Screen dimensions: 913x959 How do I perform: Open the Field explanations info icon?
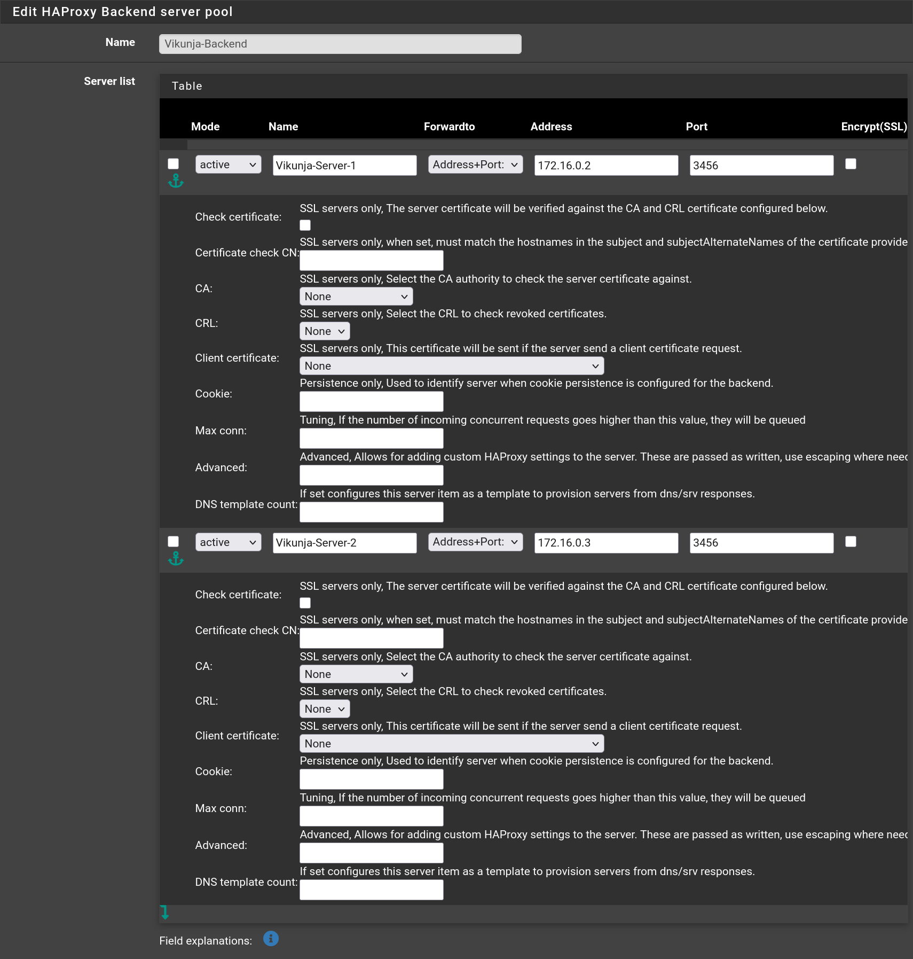271,939
